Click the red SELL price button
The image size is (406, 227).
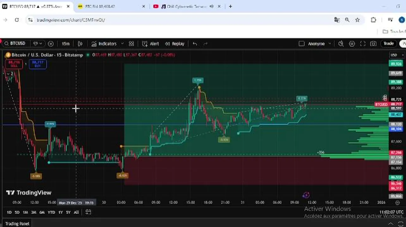14,64
